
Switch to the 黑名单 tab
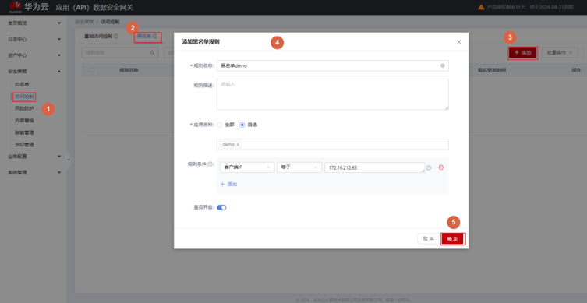click(x=144, y=37)
